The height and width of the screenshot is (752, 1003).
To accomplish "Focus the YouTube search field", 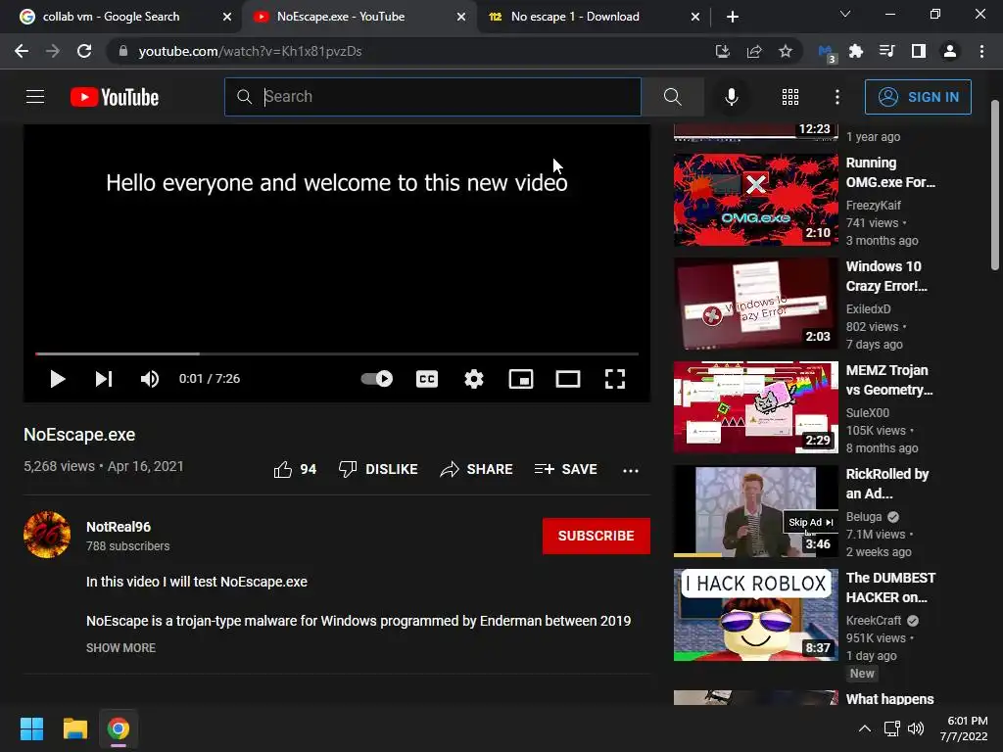I will pos(432,97).
